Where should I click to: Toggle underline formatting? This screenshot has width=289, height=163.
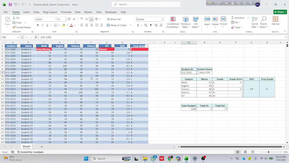(x=47, y=25)
